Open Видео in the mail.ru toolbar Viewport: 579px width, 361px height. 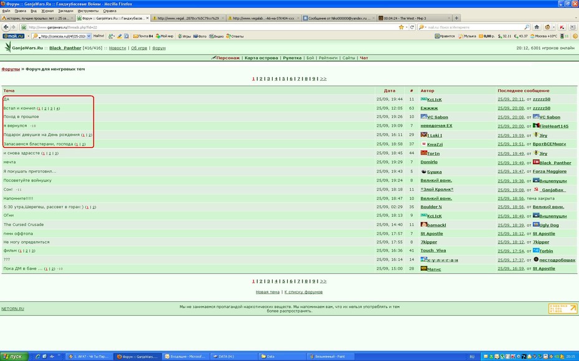coord(217,36)
